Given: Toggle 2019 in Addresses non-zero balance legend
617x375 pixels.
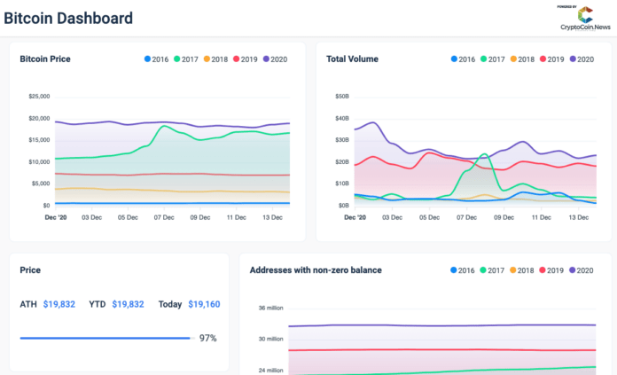Looking at the screenshot, I should (x=551, y=270).
